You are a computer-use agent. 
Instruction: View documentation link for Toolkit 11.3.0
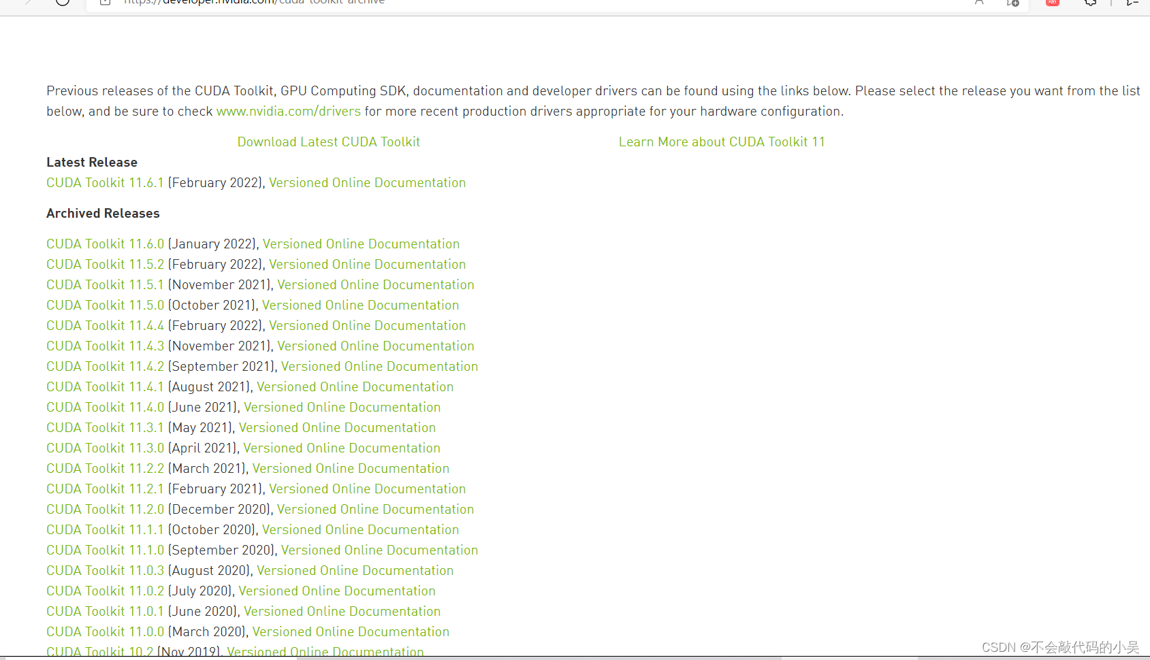click(x=342, y=448)
